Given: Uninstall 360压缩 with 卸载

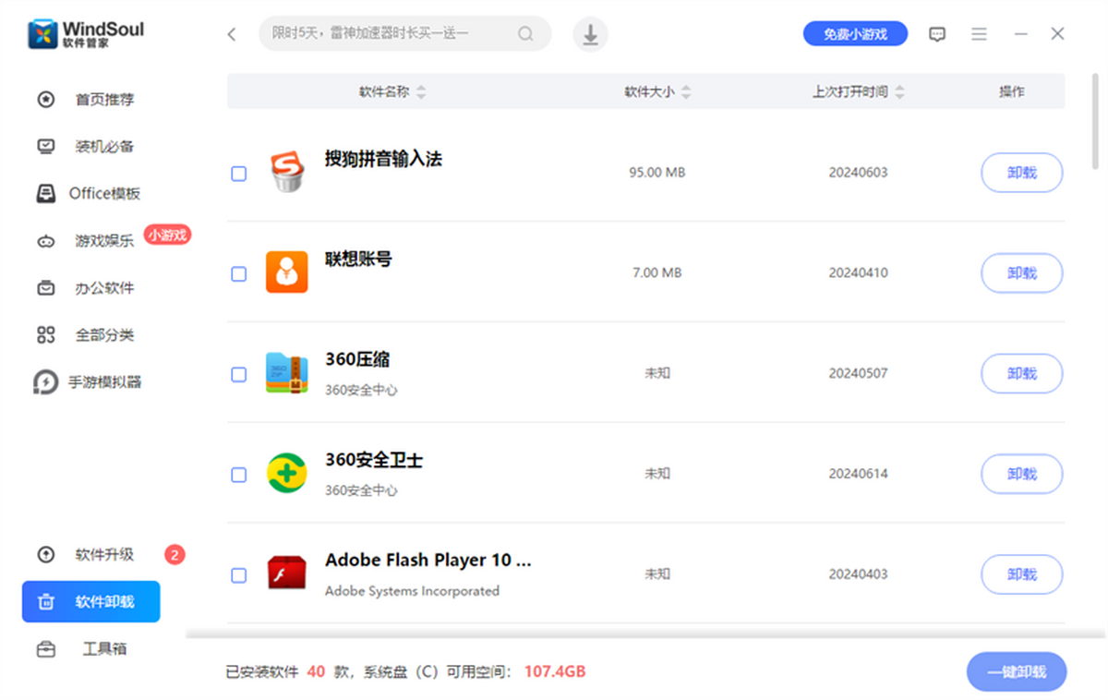Looking at the screenshot, I should 1021,374.
